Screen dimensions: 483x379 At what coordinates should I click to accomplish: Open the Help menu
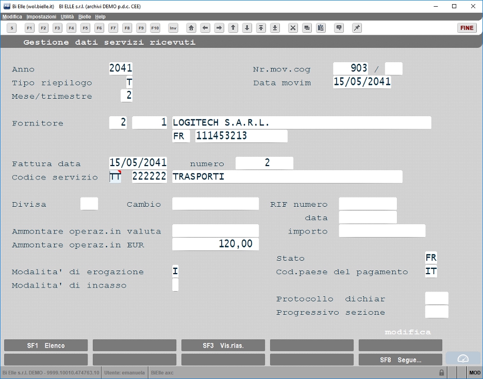100,16
